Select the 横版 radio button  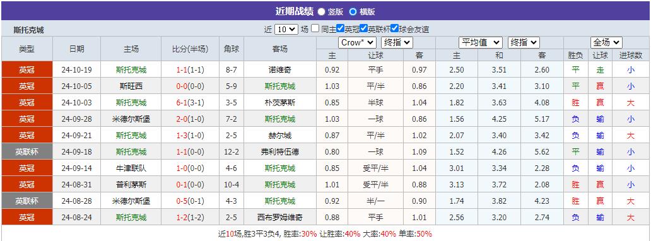click(353, 11)
